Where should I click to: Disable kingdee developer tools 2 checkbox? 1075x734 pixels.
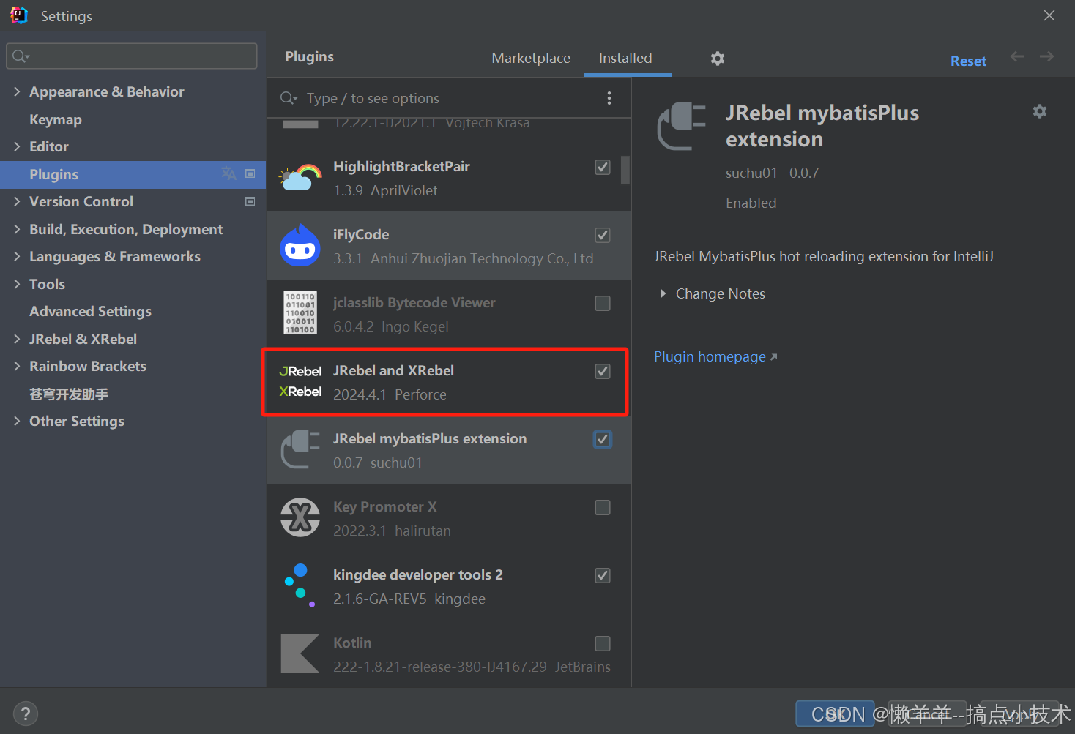tap(603, 575)
